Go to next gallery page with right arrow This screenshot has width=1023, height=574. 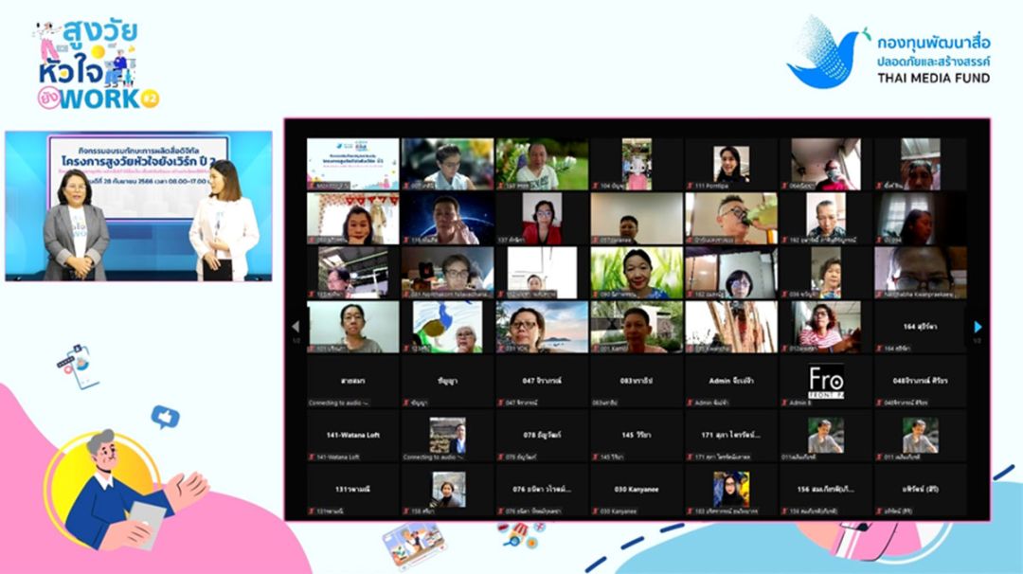[978, 327]
